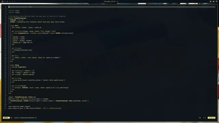219x123 pixels.
Task: Open the first tray icon left of volume
Action: click(x=210, y=1)
